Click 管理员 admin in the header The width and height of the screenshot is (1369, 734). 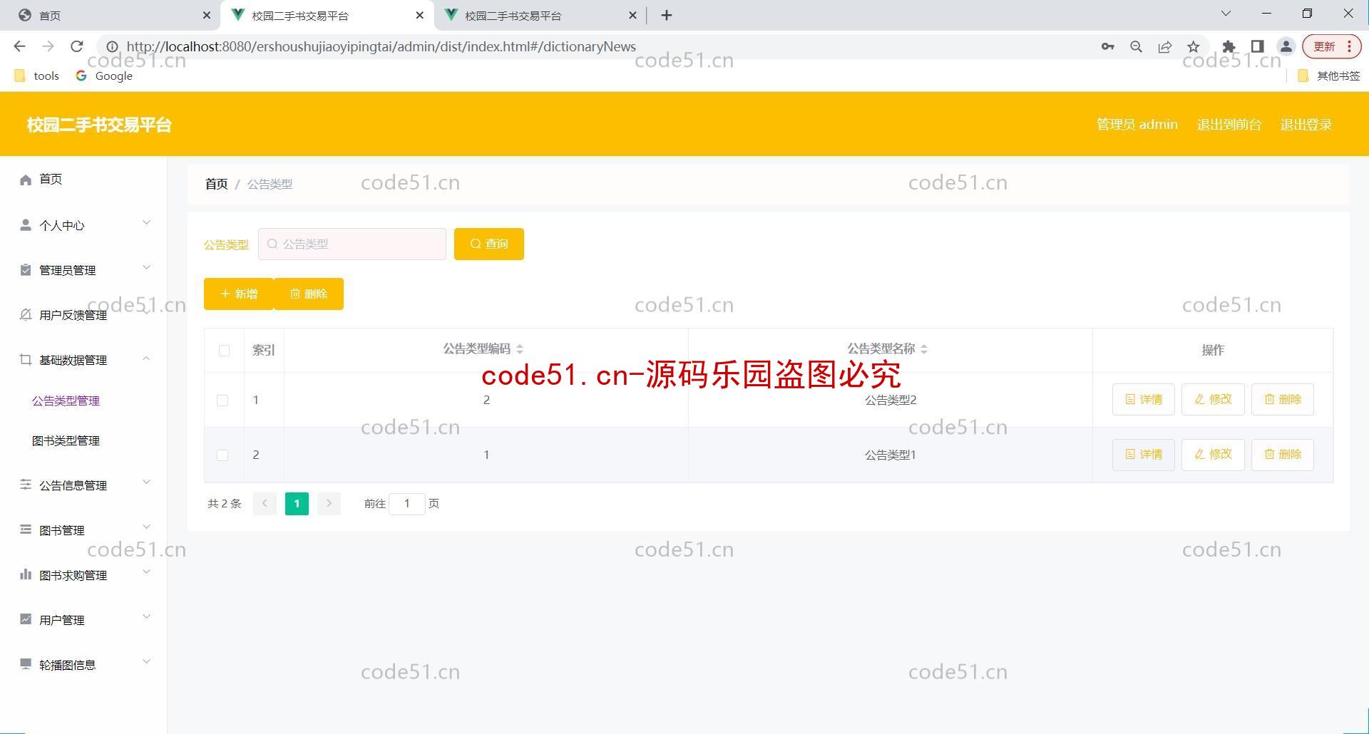pyautogui.click(x=1137, y=125)
